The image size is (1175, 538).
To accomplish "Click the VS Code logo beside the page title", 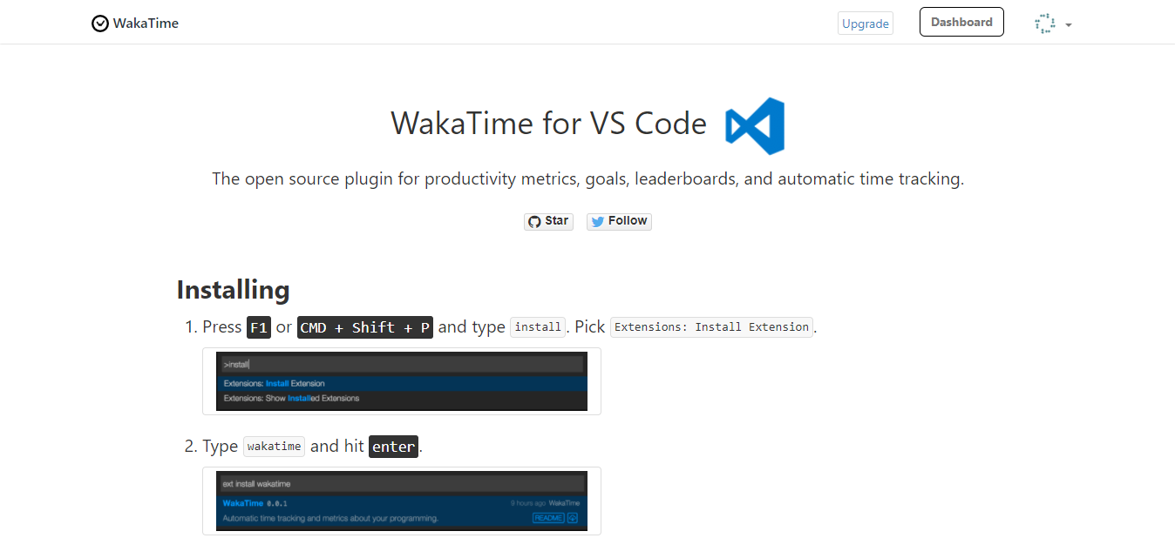I will [x=754, y=125].
